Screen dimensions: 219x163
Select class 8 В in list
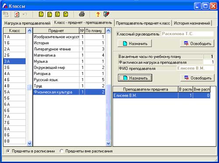[x=14, y=141]
